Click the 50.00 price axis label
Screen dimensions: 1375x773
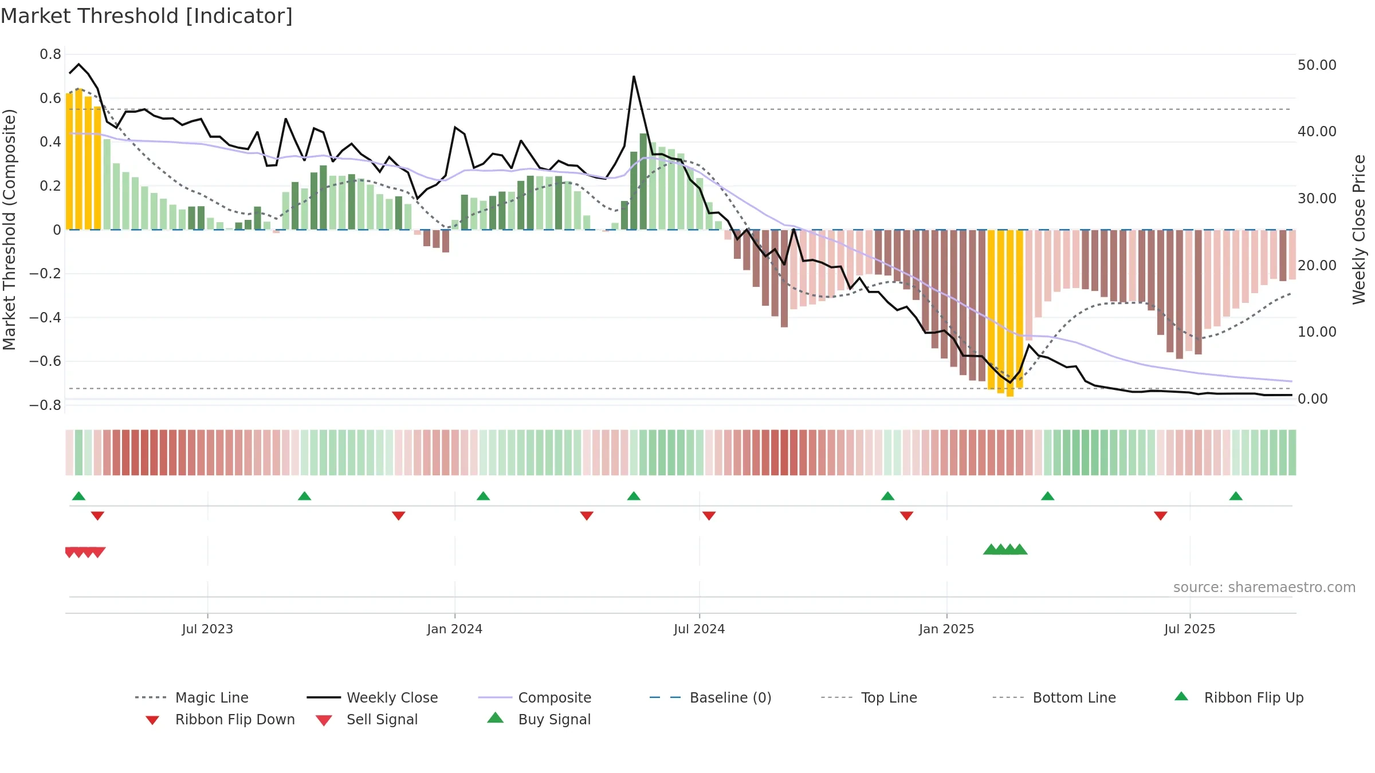click(1317, 65)
